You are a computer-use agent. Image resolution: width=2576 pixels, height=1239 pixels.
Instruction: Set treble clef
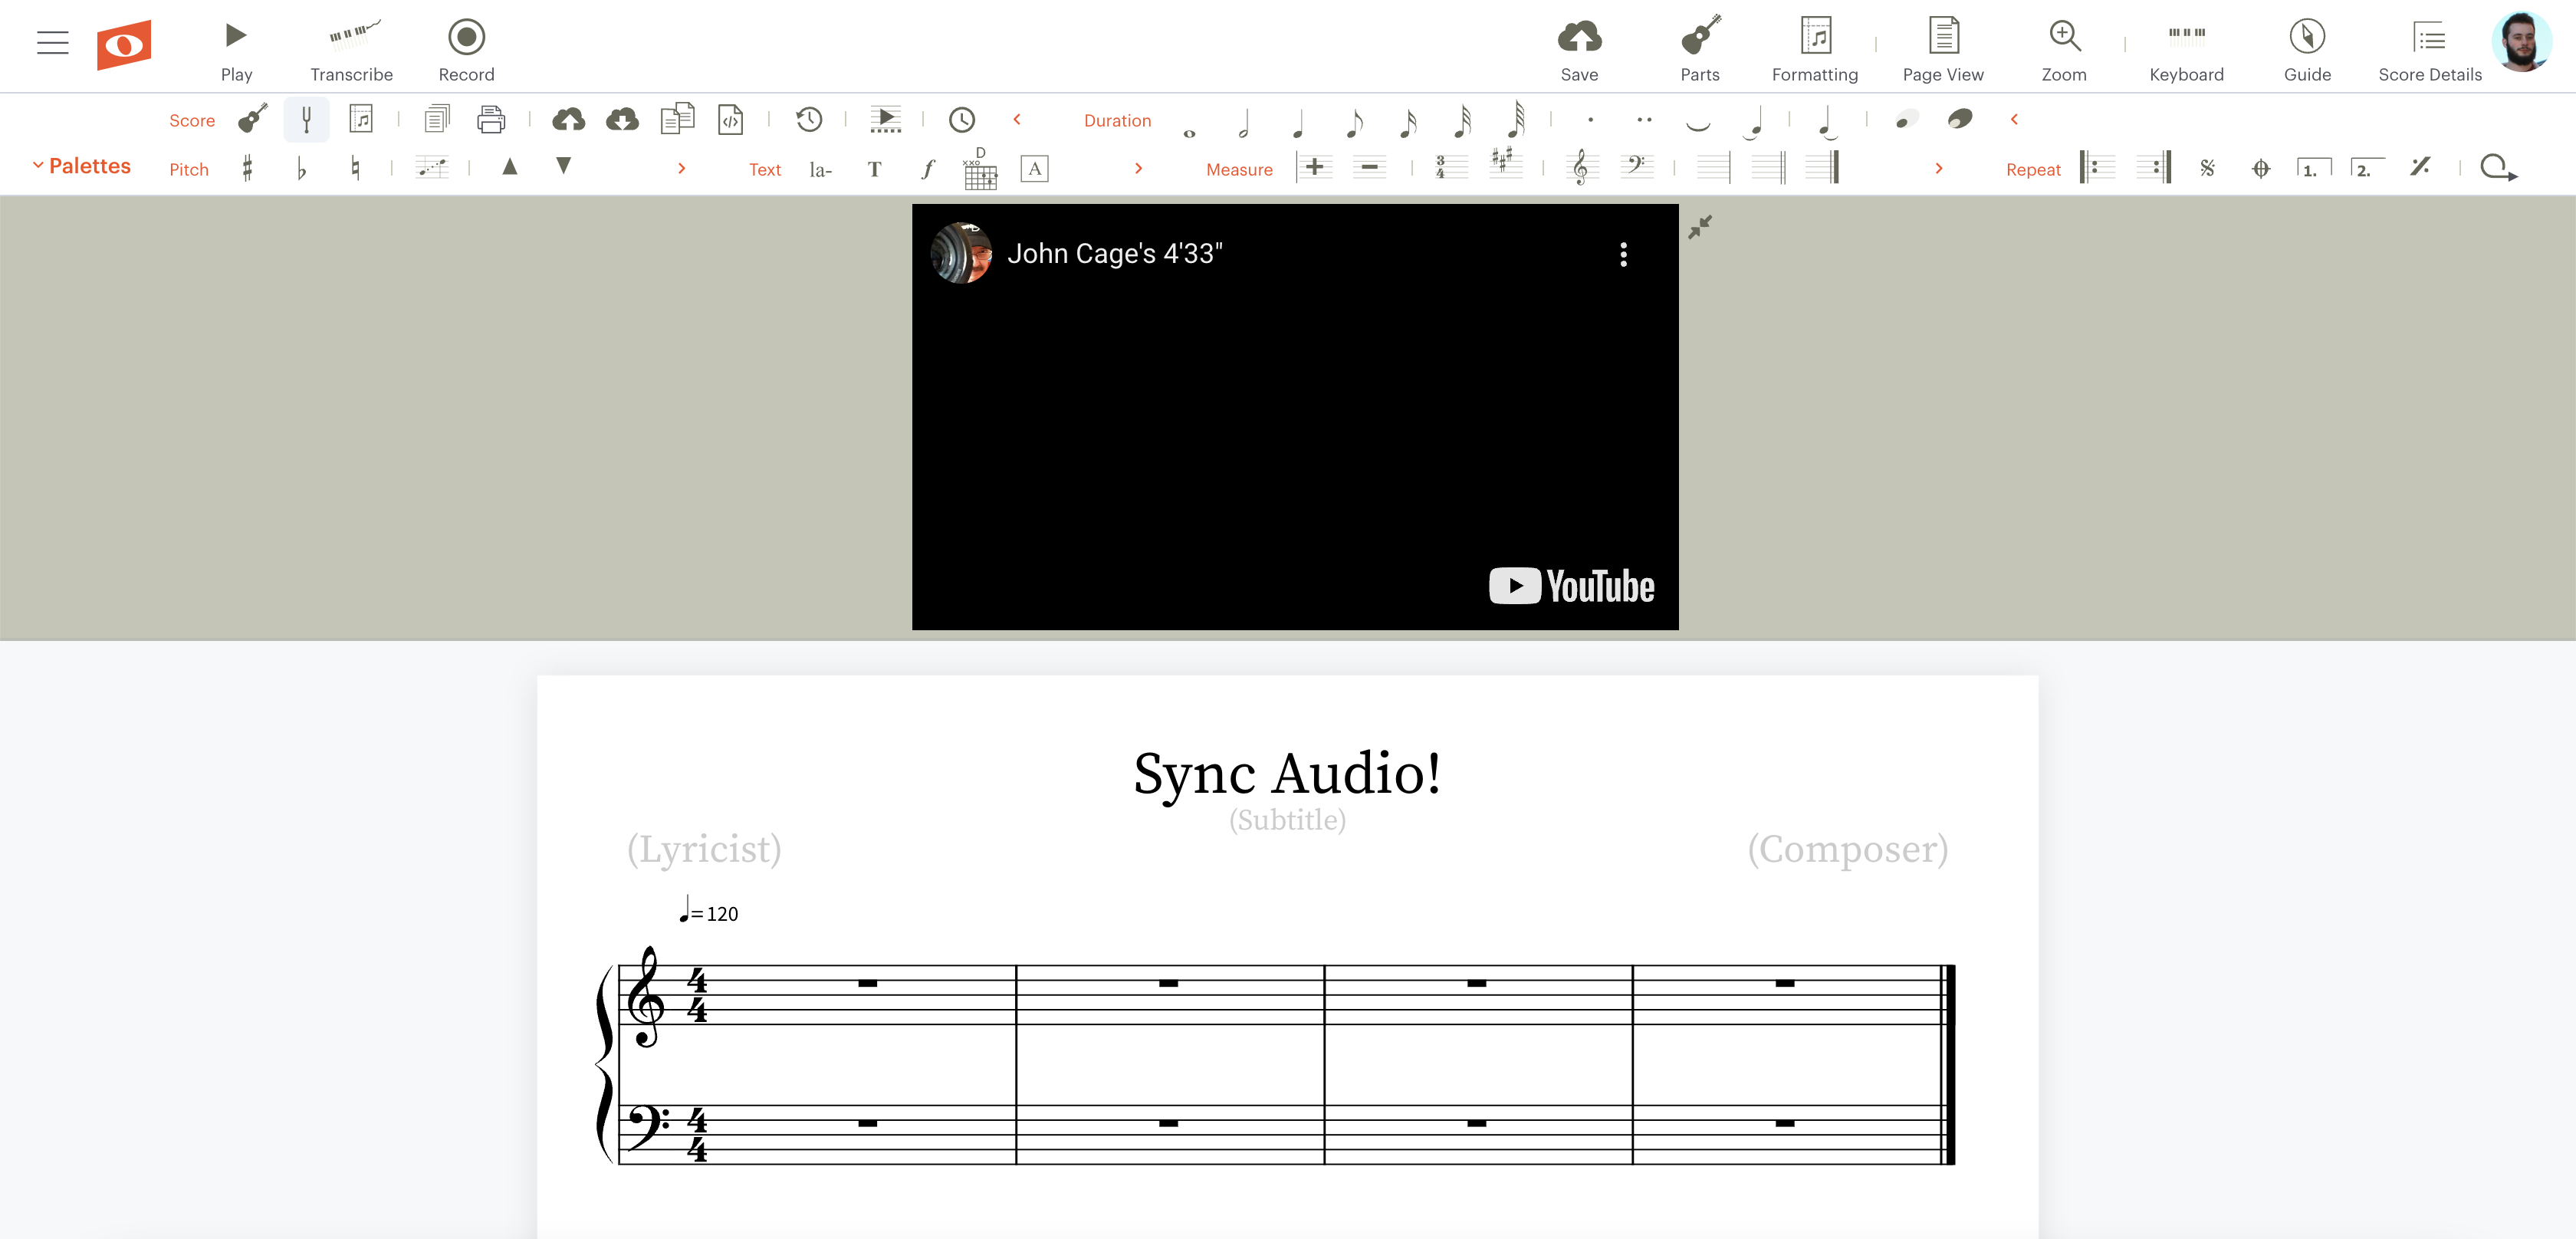(1581, 167)
